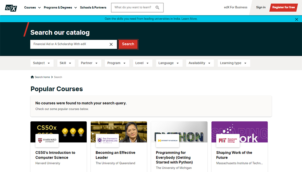Click Learn More in the blue banner
Screen dimensions: 302x172
click(x=189, y=19)
